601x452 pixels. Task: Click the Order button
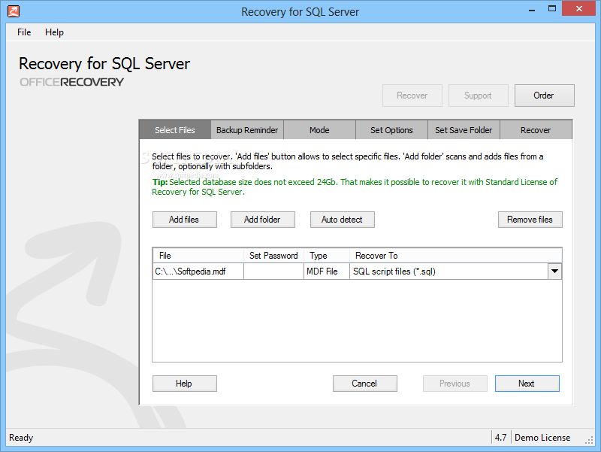click(x=544, y=96)
